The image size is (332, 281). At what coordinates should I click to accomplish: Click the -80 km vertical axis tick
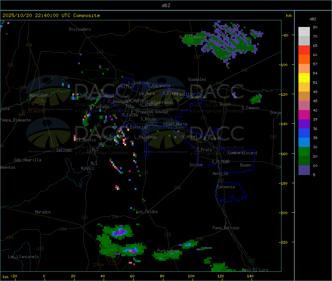(285, 35)
